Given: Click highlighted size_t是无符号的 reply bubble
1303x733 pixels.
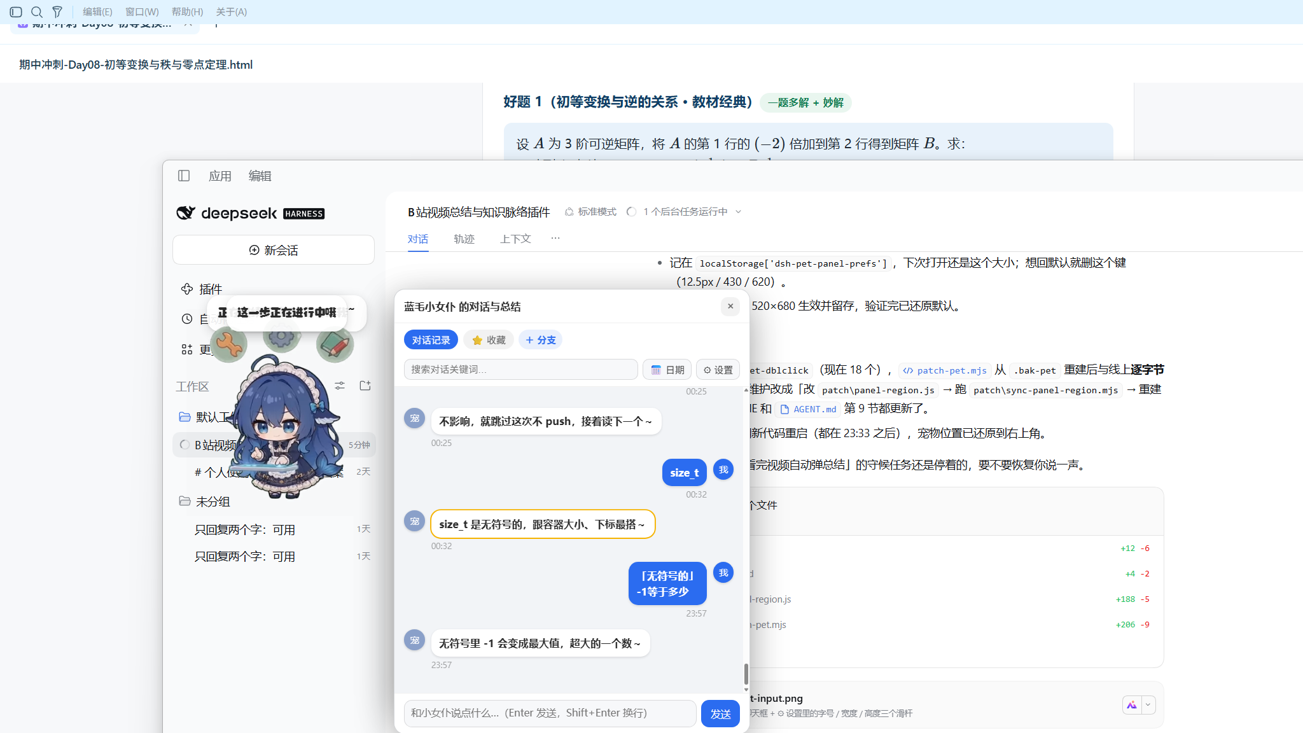Looking at the screenshot, I should click(542, 524).
